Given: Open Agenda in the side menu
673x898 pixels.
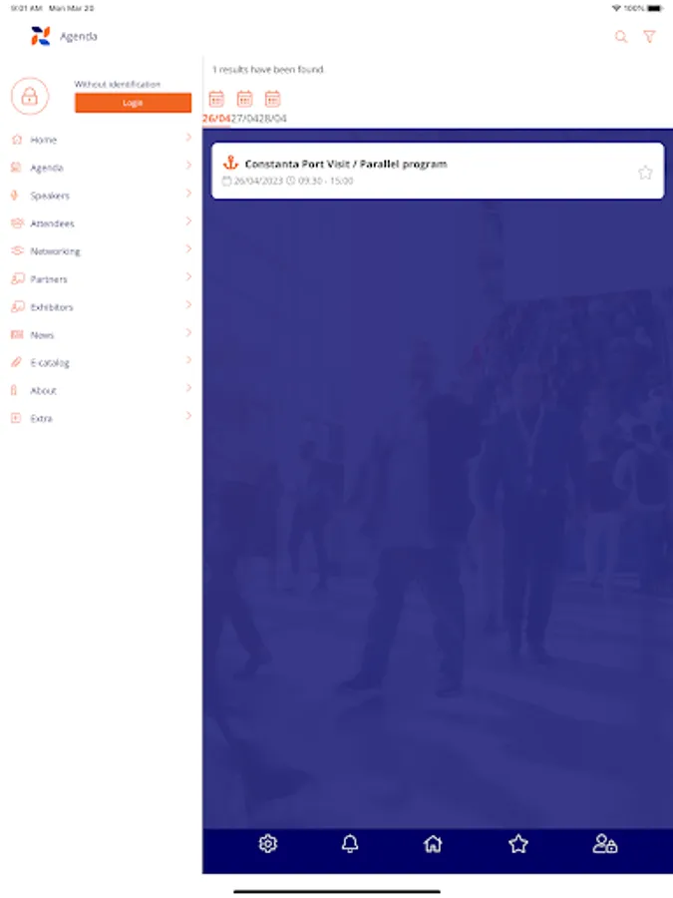Looking at the screenshot, I should [101, 168].
